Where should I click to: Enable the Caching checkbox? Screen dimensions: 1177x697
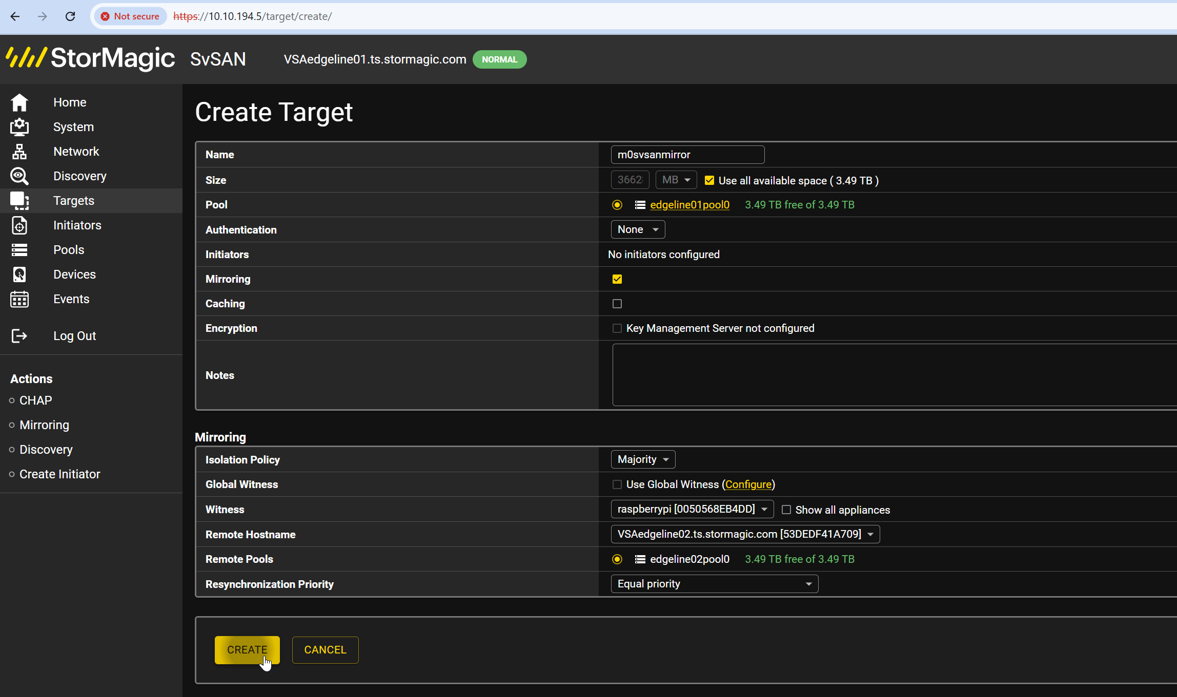pyautogui.click(x=617, y=304)
